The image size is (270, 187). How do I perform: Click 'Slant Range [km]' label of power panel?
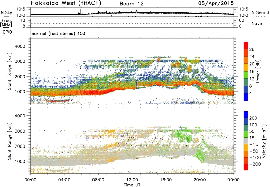[x=9, y=71]
